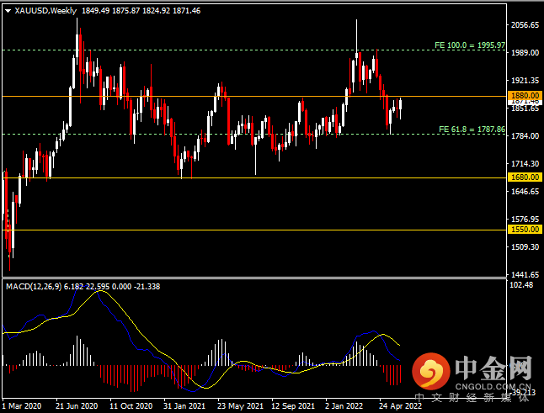Select the 1441.65 price axis value
544x413 pixels.
525,274
